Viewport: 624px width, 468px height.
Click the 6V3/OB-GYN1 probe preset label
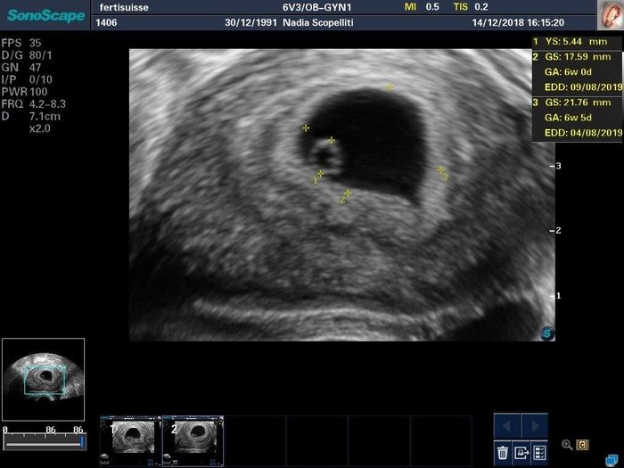[x=330, y=7]
